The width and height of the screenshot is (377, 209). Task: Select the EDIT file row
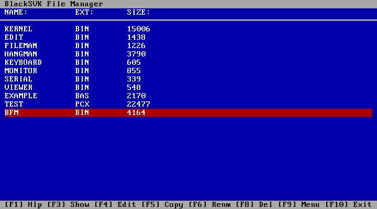pos(188,38)
